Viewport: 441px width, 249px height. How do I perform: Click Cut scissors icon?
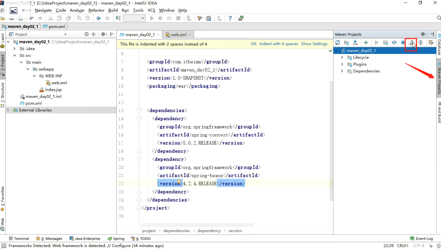[x=50, y=18]
